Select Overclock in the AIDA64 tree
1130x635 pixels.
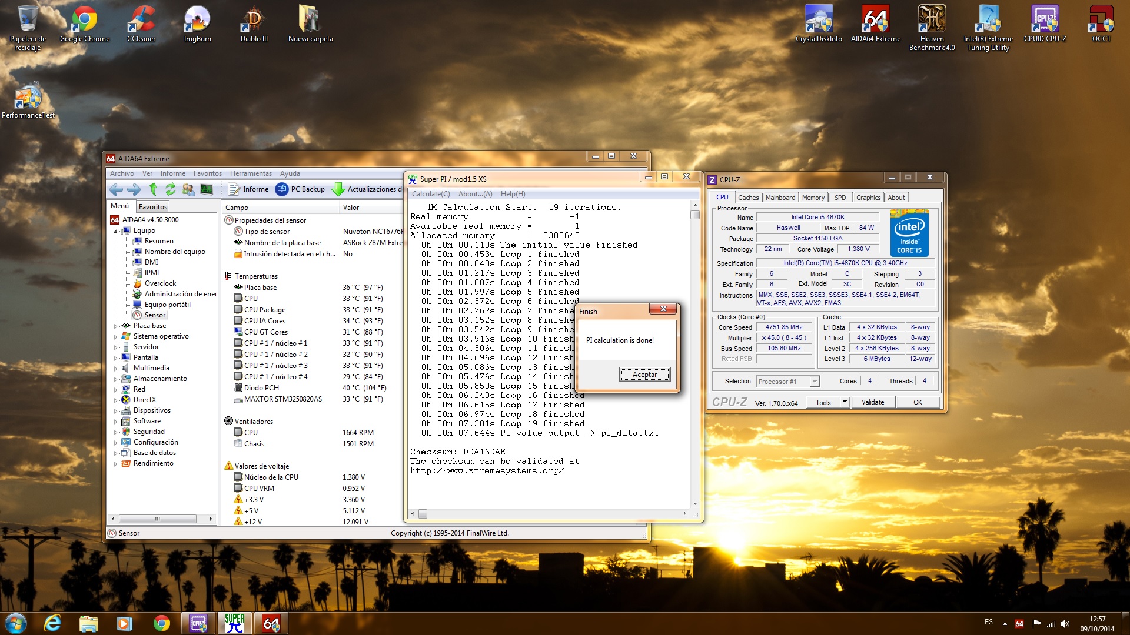[x=160, y=283]
